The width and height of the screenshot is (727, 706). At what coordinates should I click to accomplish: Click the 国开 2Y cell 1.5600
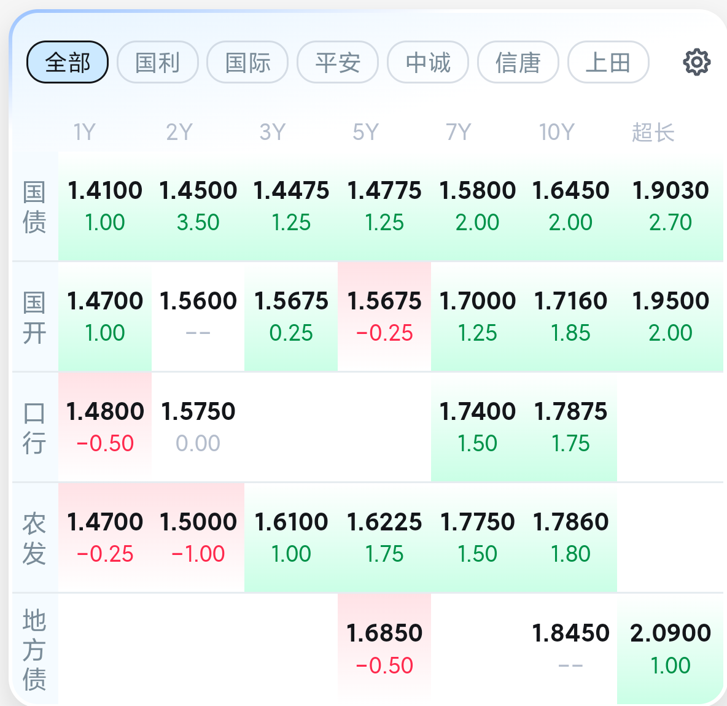click(198, 317)
